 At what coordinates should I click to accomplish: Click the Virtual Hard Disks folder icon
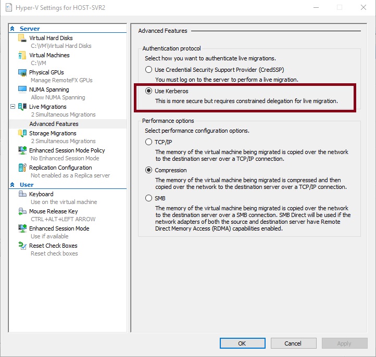click(x=22, y=38)
